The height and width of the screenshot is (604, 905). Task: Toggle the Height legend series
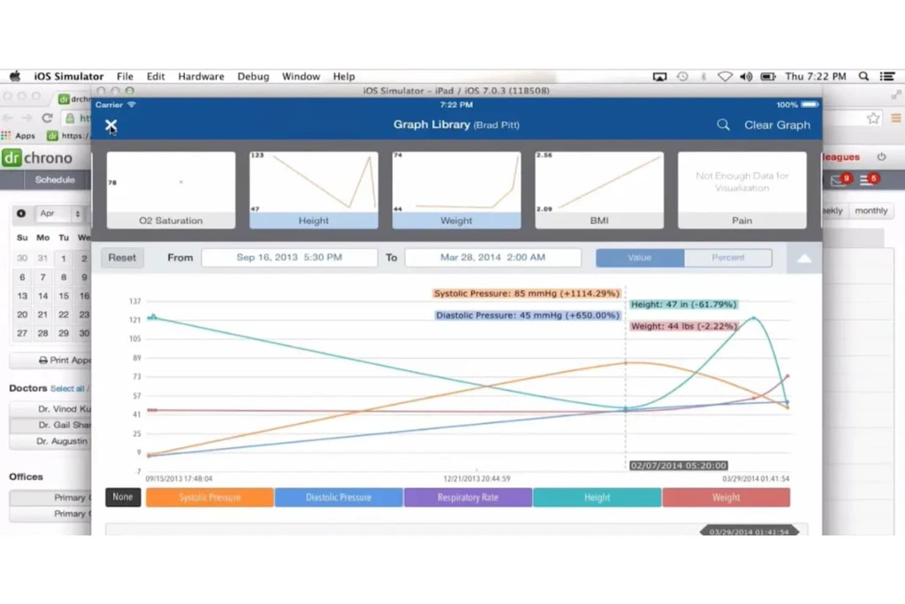[x=597, y=498]
